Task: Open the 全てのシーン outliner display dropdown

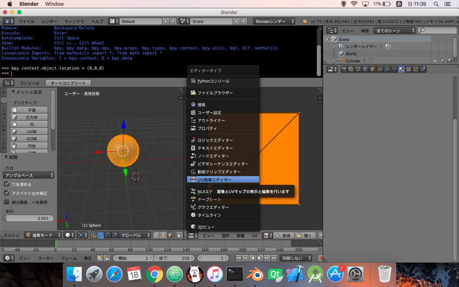Action: pos(394,30)
